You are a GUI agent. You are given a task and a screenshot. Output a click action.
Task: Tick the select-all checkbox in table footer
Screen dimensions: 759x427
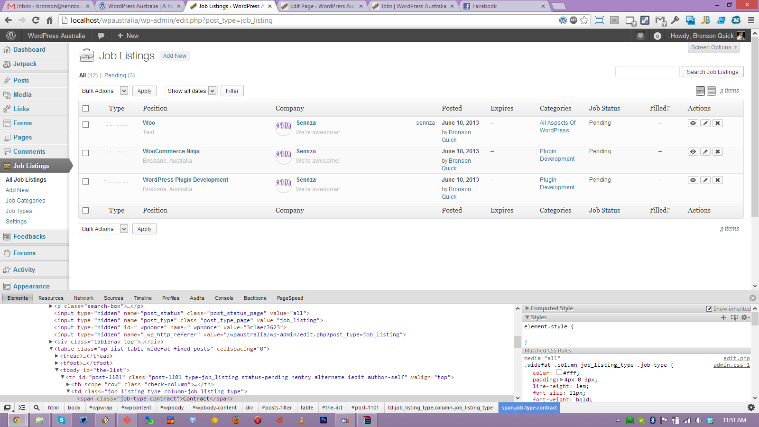click(x=86, y=211)
